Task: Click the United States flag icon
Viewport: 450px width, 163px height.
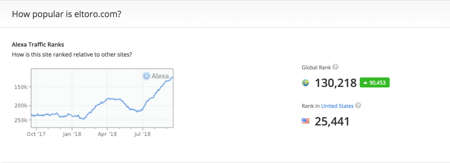Action: [306, 121]
